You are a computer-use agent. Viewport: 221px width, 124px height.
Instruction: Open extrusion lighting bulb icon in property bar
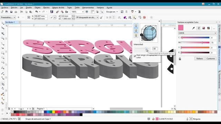click(134, 18)
